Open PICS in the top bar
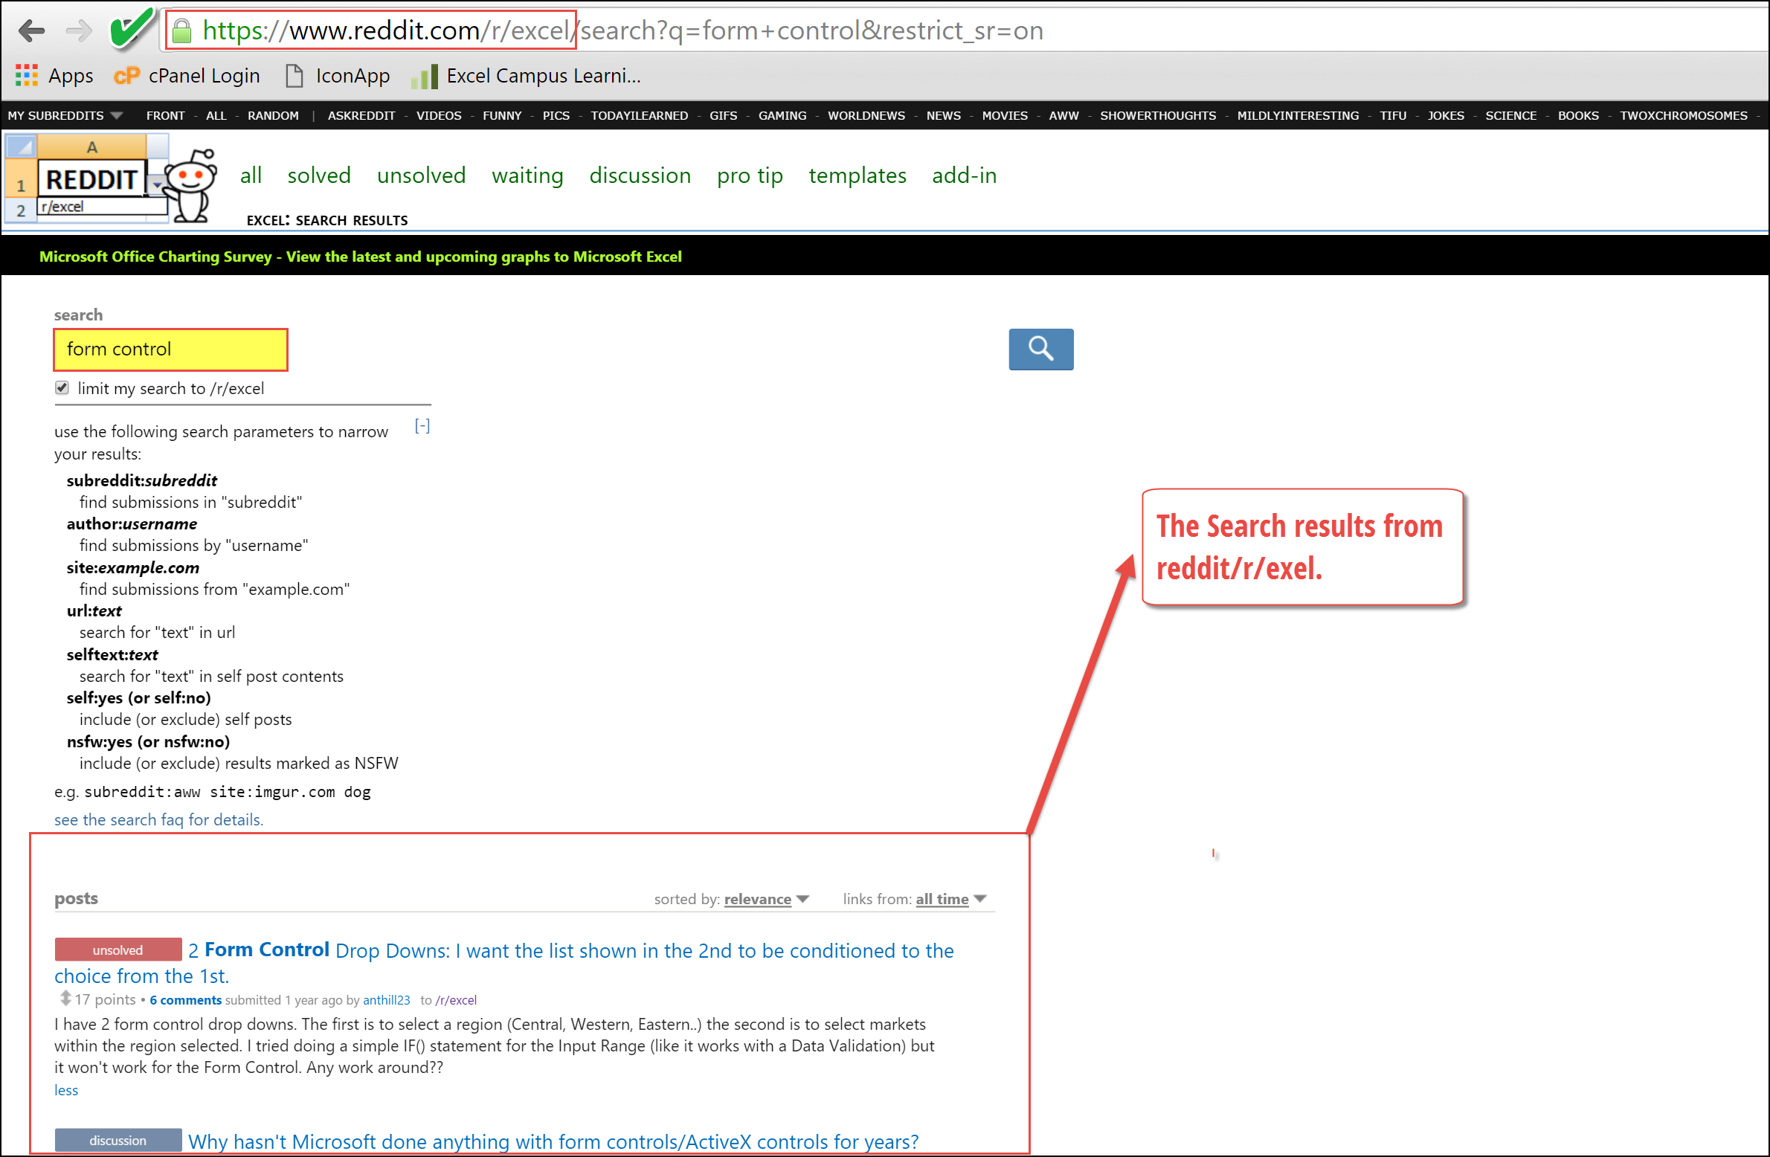This screenshot has height=1157, width=1770. [x=556, y=115]
